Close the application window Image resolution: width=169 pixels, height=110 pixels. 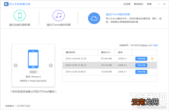[x=164, y=4]
